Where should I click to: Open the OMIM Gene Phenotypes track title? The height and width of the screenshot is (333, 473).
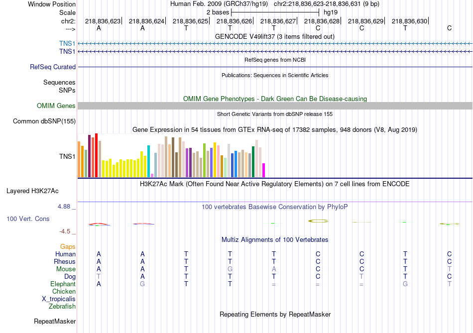click(275, 99)
